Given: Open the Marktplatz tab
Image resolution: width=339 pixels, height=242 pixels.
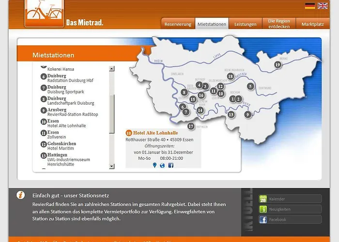Looking at the screenshot, I should point(312,24).
